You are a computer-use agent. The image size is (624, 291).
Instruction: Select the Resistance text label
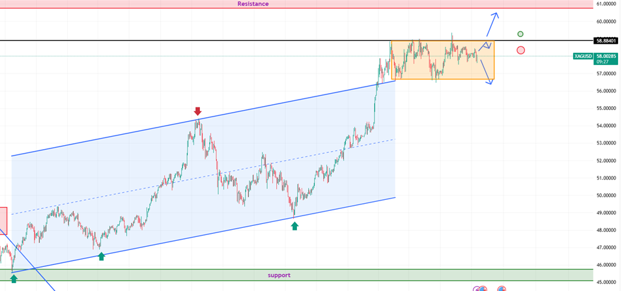coord(253,4)
